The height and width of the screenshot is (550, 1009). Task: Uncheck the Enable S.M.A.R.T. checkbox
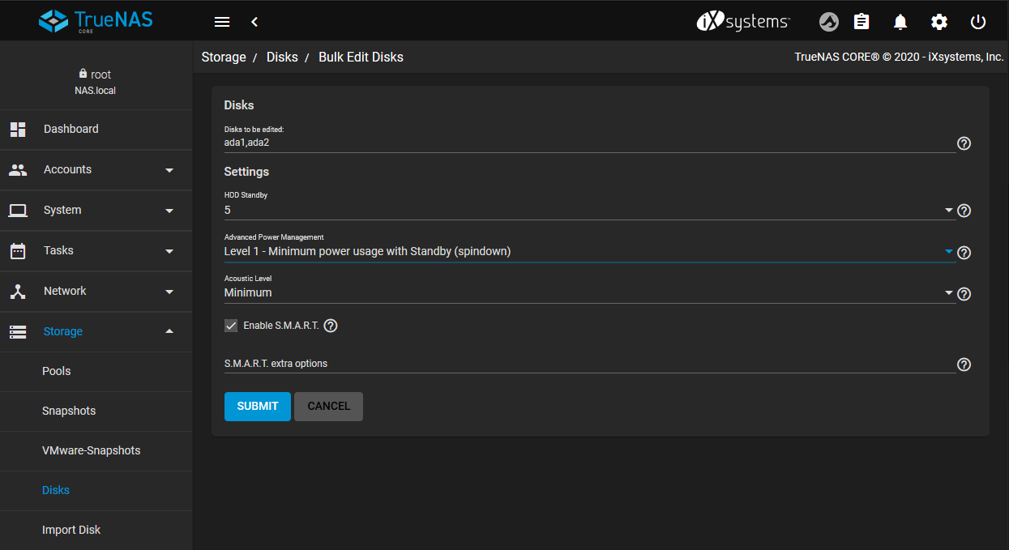[231, 326]
